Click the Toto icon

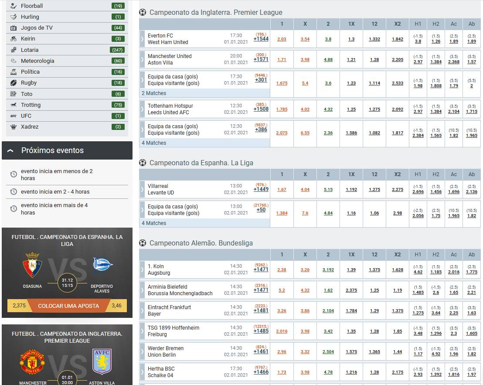tap(13, 94)
